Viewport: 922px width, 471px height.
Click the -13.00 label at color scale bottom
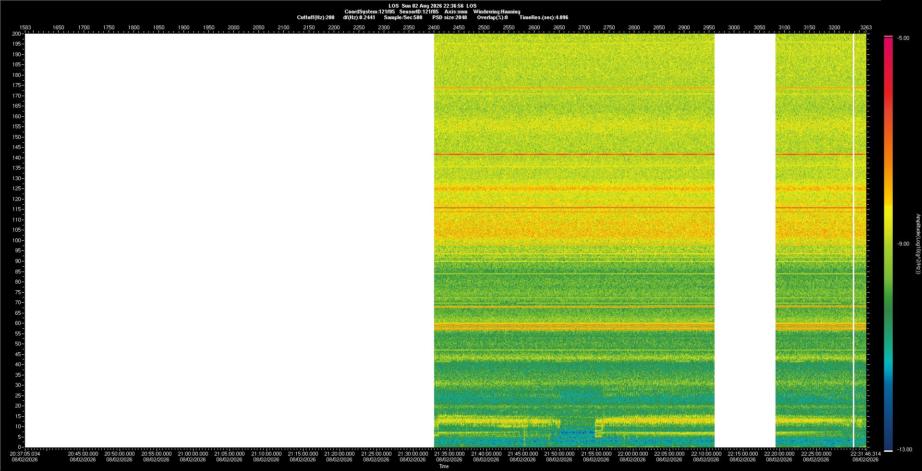point(905,449)
